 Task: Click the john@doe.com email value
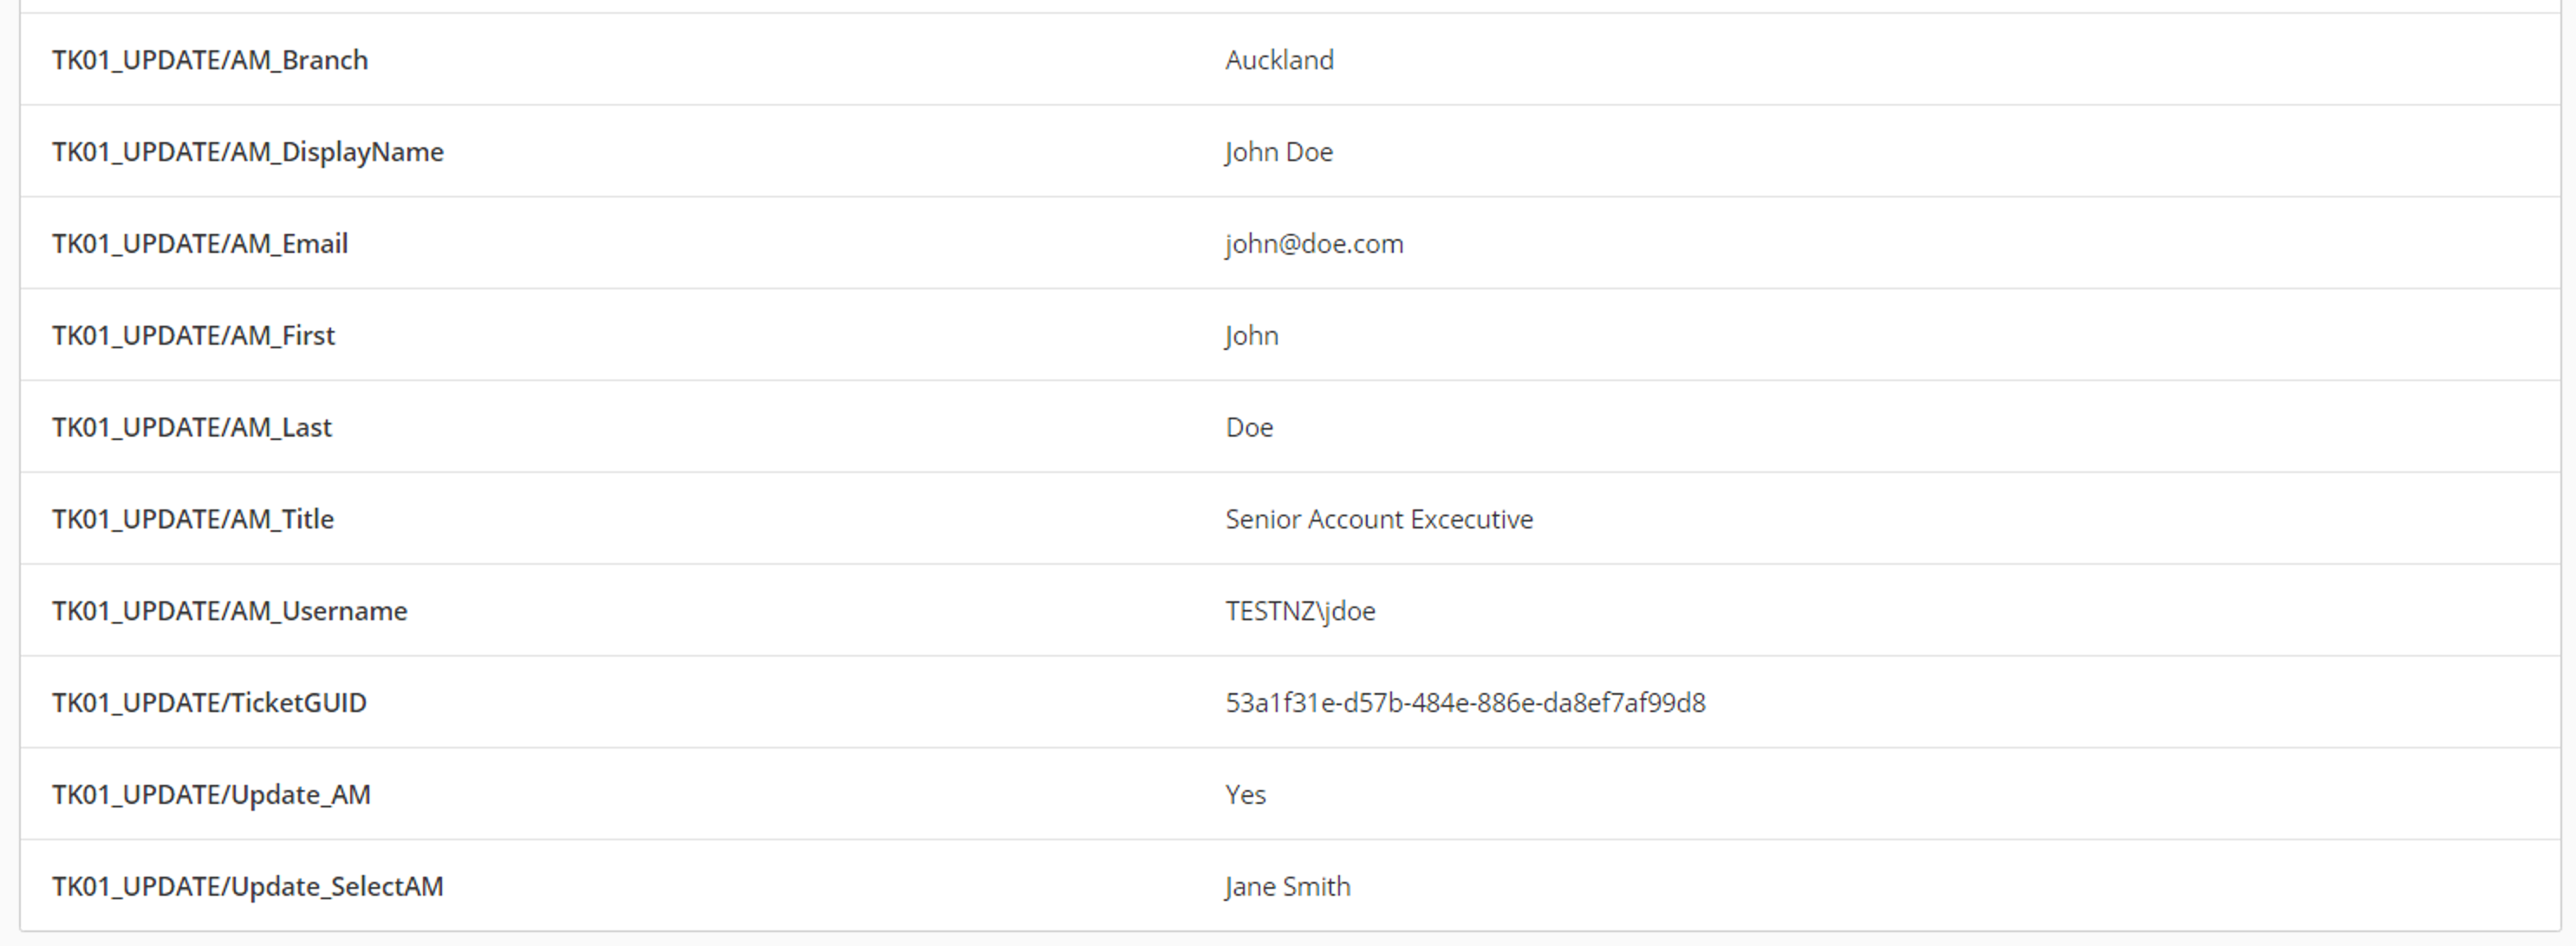(1314, 244)
